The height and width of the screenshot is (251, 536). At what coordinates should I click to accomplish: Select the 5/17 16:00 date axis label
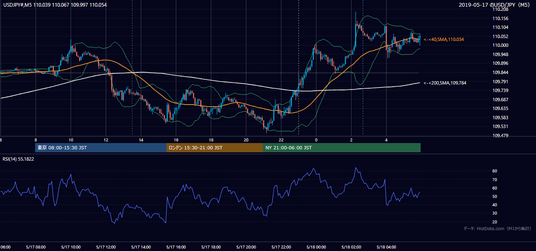point(176,247)
